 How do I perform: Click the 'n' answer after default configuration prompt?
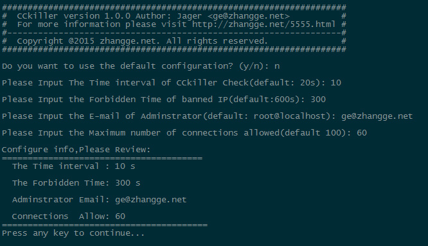pos(277,66)
